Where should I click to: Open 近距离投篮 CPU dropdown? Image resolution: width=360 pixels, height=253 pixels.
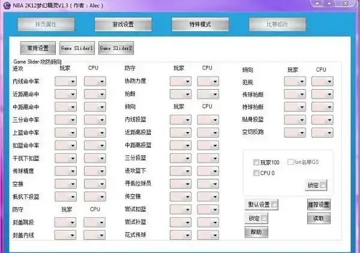pos(208,133)
